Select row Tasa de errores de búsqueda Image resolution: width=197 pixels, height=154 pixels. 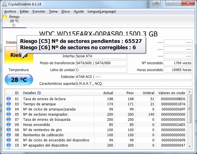coord(96,119)
